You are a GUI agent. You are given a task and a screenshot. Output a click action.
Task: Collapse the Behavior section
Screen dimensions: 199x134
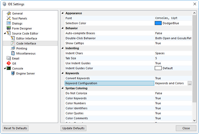[x=62, y=28]
